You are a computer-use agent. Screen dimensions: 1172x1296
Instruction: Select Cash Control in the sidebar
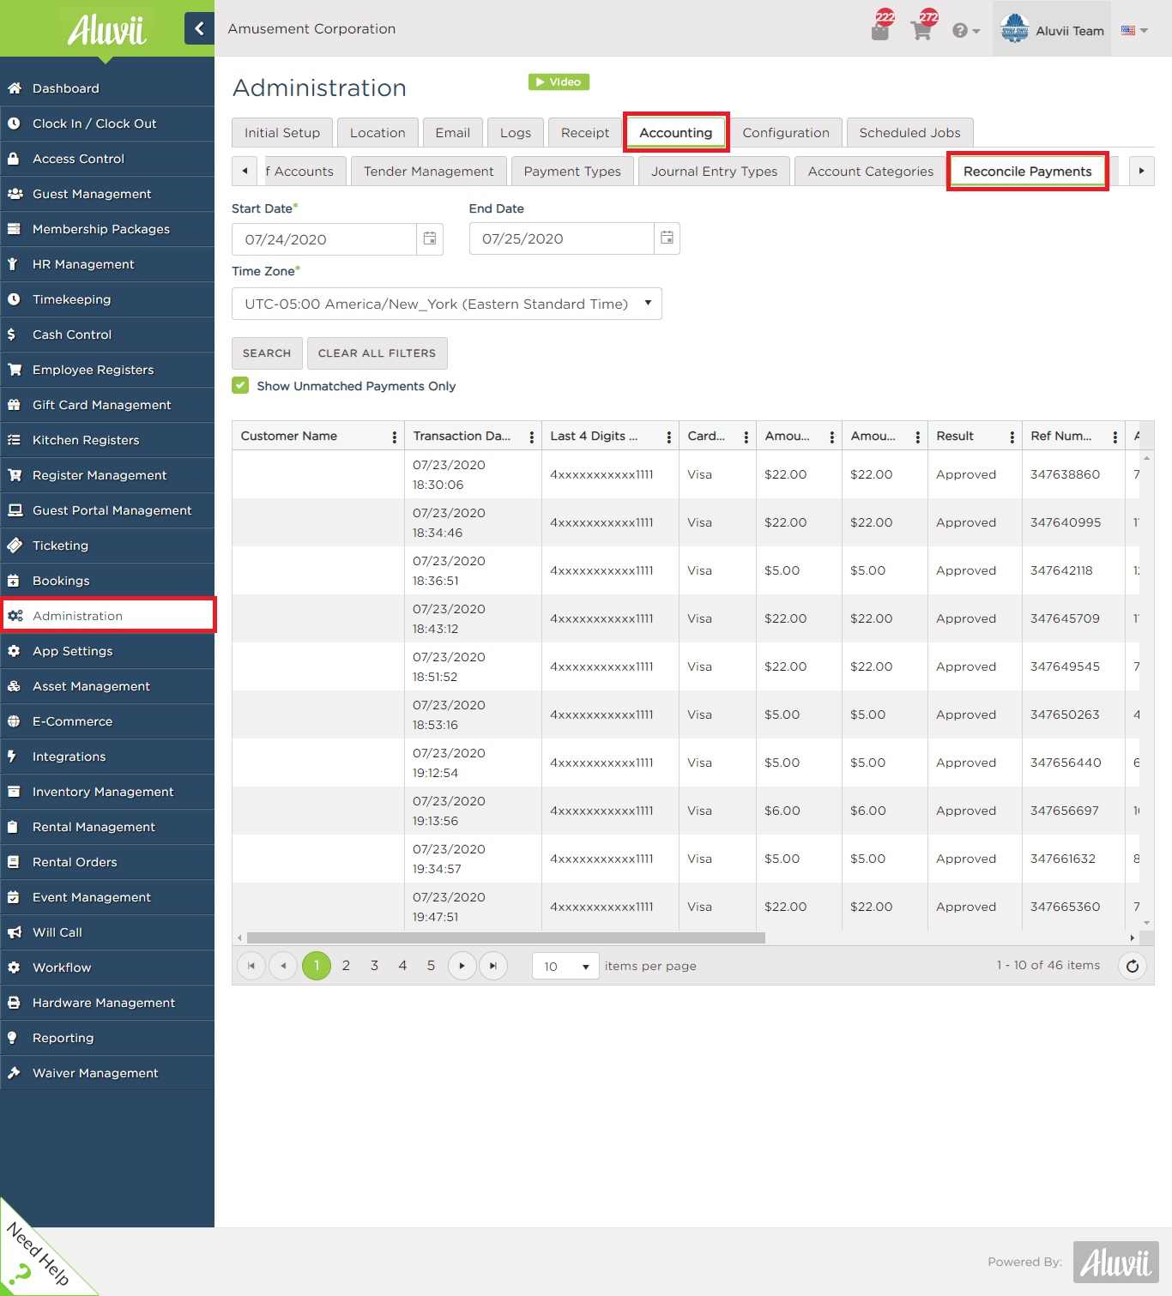[x=71, y=335]
